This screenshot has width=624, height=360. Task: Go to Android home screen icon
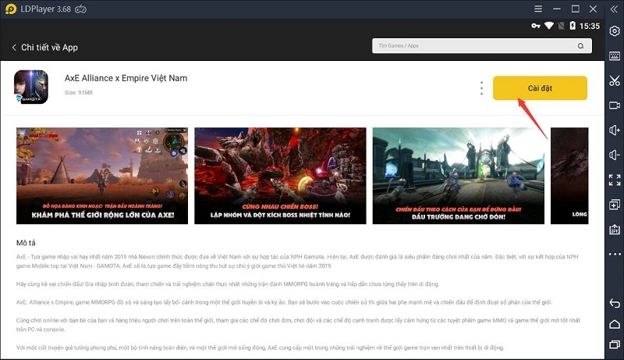(615, 324)
